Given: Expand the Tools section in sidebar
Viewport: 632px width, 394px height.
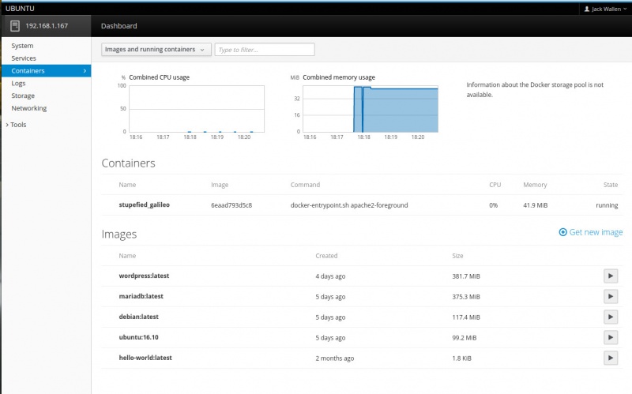Looking at the screenshot, I should [x=17, y=125].
